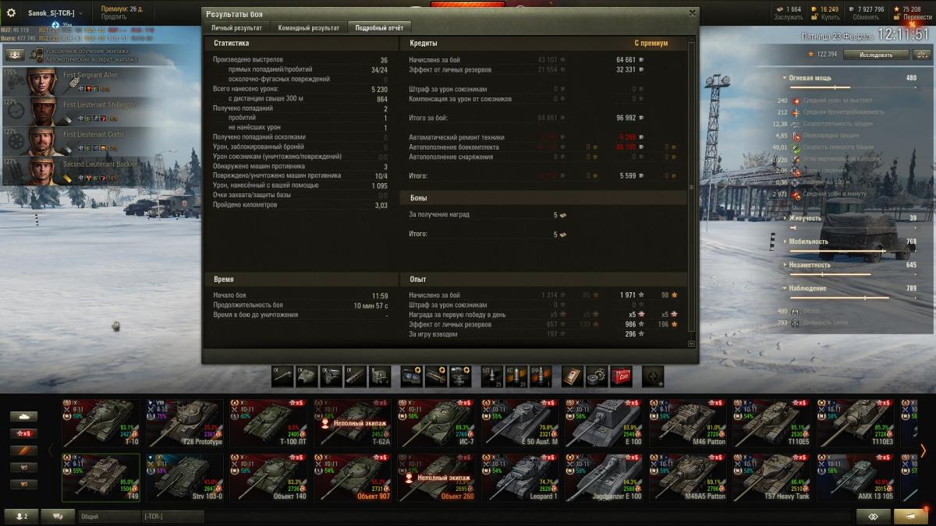Image resolution: width=936 pixels, height=526 pixels.
Task: Select the Объект 140 tank
Action: click(268, 478)
